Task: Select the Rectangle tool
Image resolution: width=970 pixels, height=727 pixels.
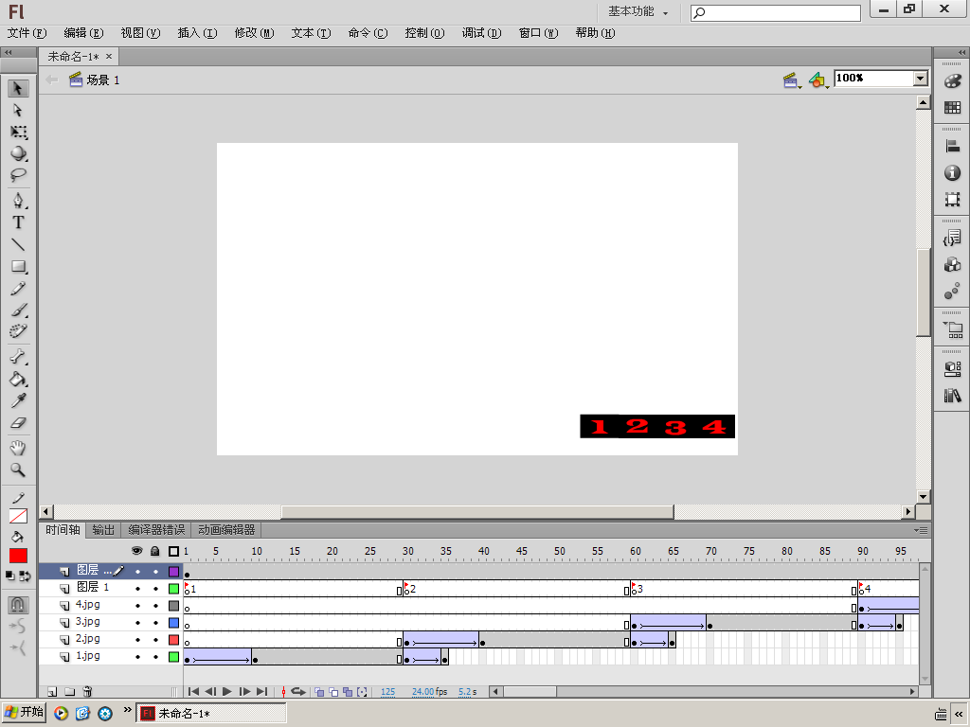Action: (x=18, y=266)
